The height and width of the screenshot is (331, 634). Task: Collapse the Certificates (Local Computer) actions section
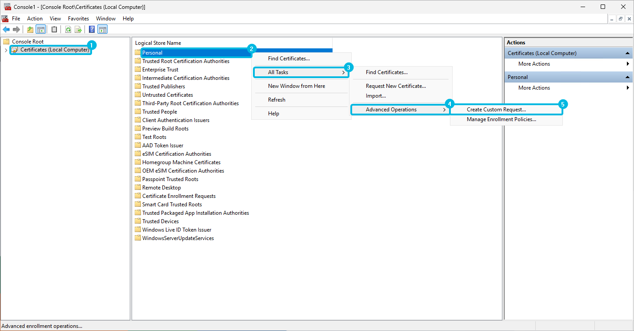(x=627, y=53)
